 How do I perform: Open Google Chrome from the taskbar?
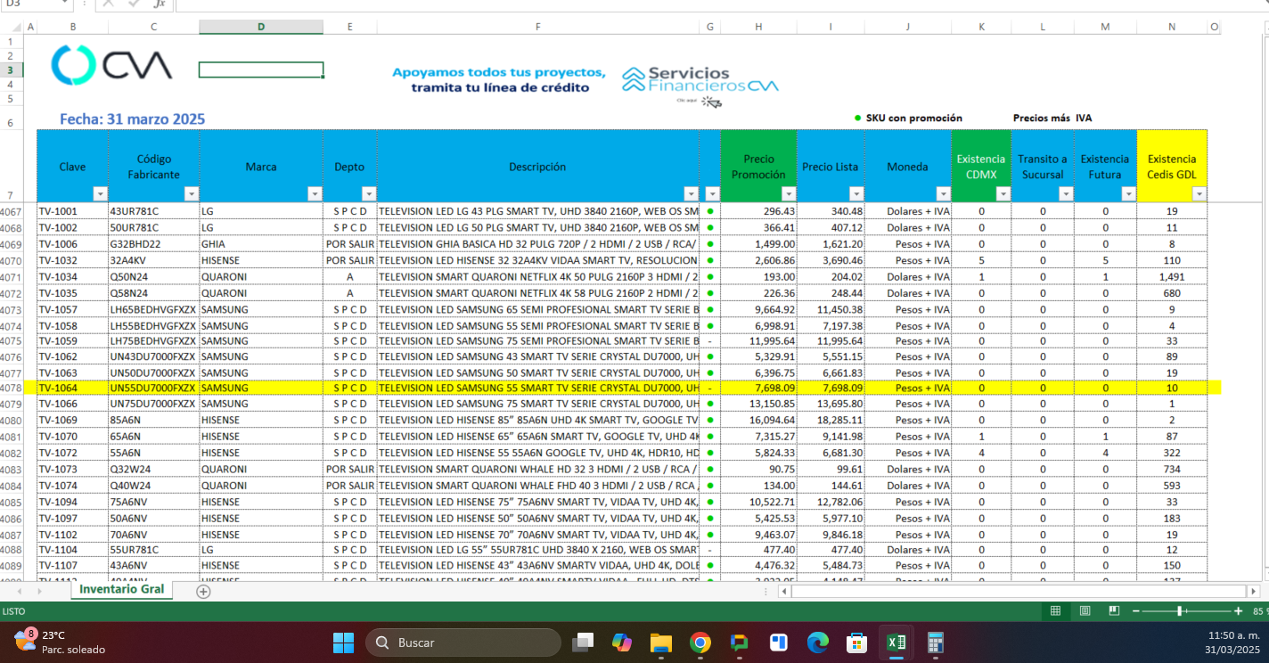click(700, 643)
